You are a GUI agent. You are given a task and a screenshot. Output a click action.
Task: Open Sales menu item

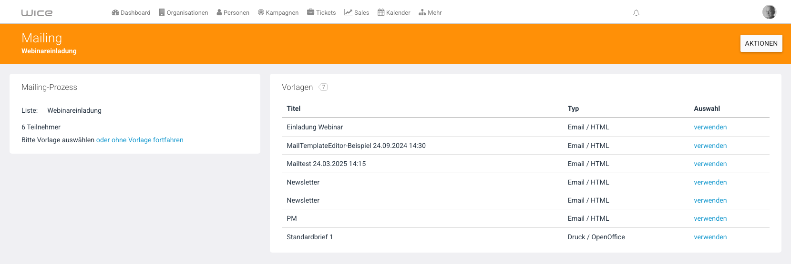click(x=357, y=13)
